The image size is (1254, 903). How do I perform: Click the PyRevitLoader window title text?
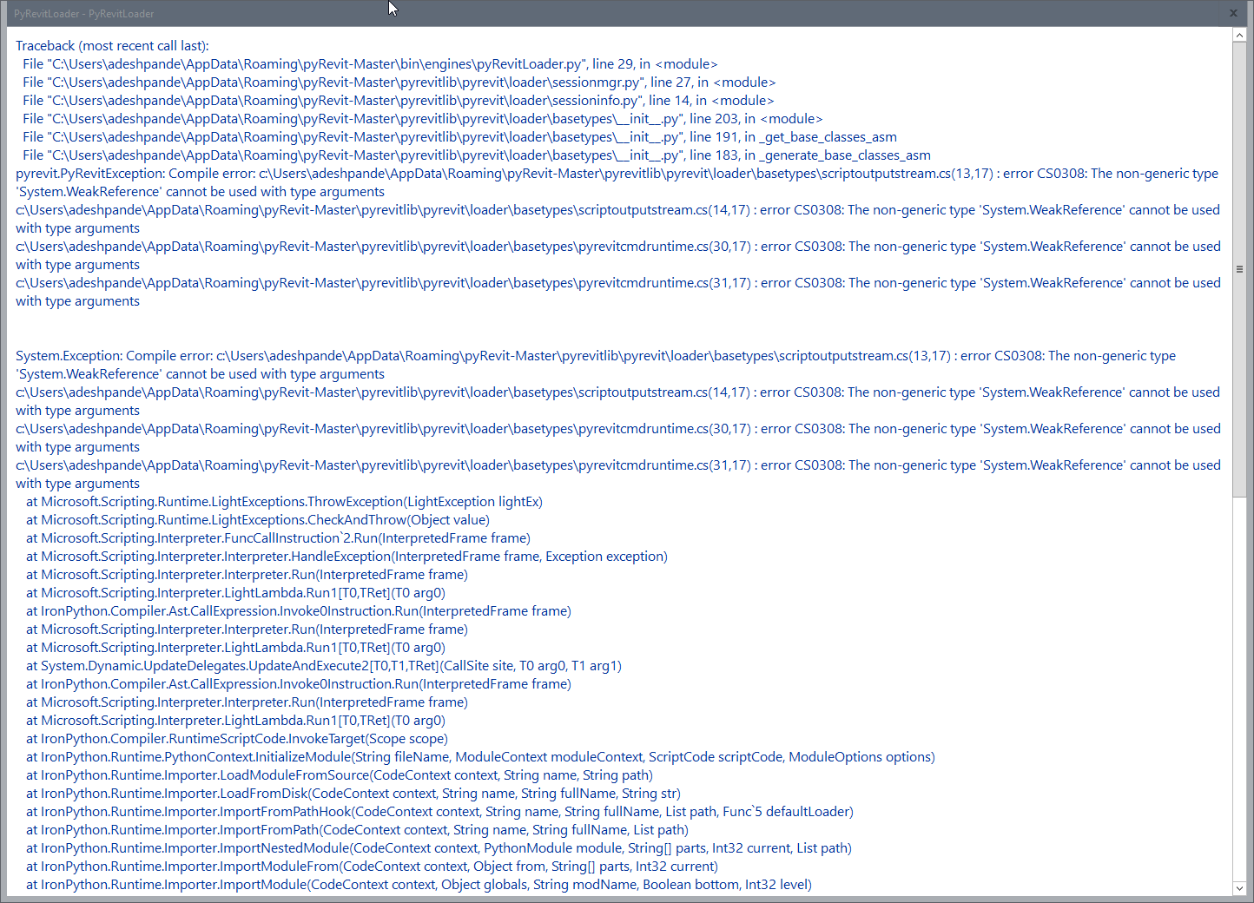point(84,14)
